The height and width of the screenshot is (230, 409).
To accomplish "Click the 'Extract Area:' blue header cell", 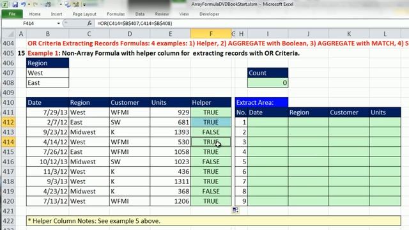I will tap(261, 102).
